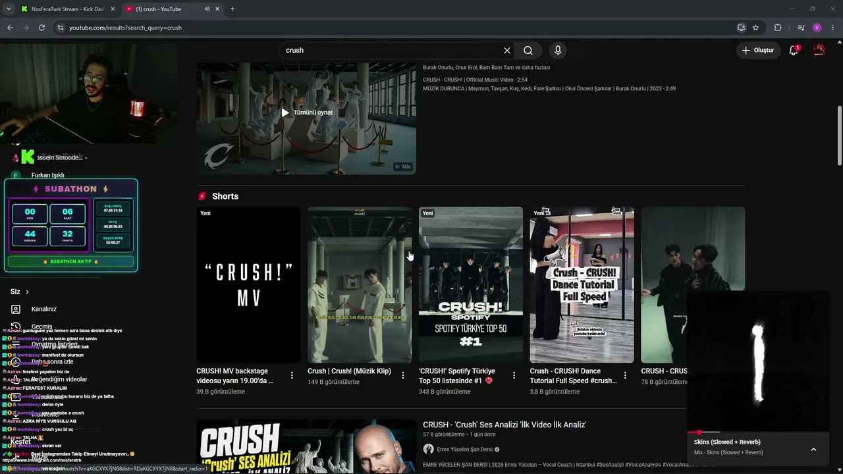This screenshot has height=474, width=843.
Task: Open the tab search dropdown
Action: click(9, 9)
